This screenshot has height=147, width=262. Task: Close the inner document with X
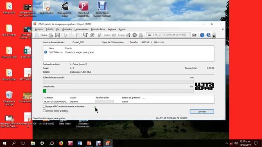[223, 29]
